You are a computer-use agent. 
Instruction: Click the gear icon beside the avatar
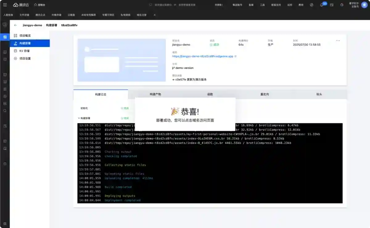pyautogui.click(x=342, y=5)
